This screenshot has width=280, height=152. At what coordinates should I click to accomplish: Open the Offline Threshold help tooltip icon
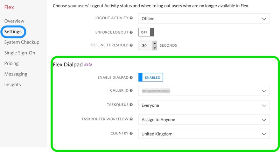click(x=131, y=45)
